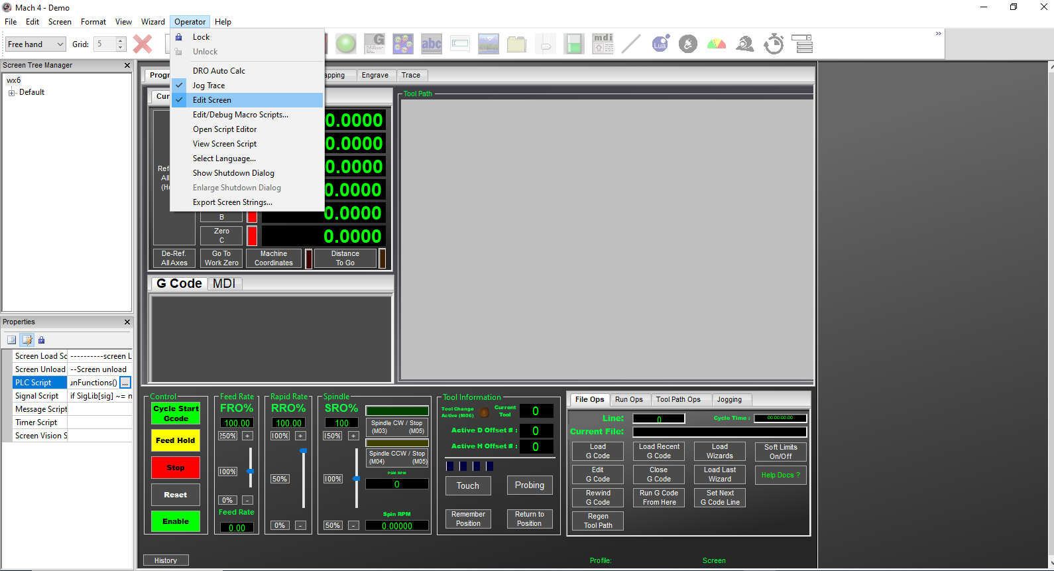The width and height of the screenshot is (1054, 571).
Task: Select View Screen Script entry
Action: click(247, 144)
